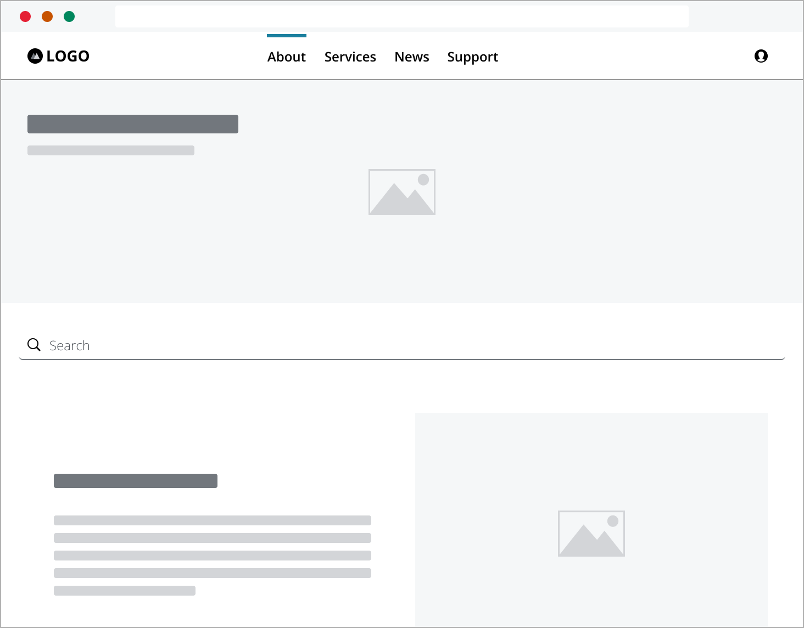Click the lower image placeholder icon
The width and height of the screenshot is (804, 628).
point(591,533)
